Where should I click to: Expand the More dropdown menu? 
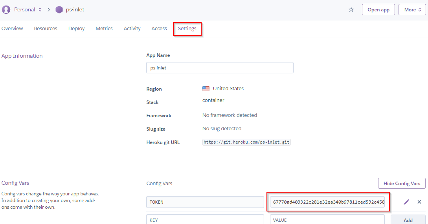(x=412, y=9)
